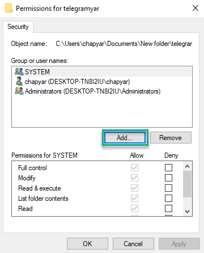204x253 pixels.
Task: Toggle Allow checkbox for Full control
Action: [134, 167]
